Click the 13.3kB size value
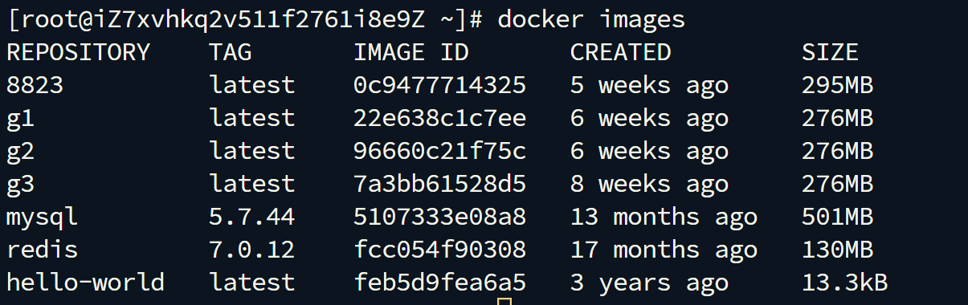 click(844, 283)
